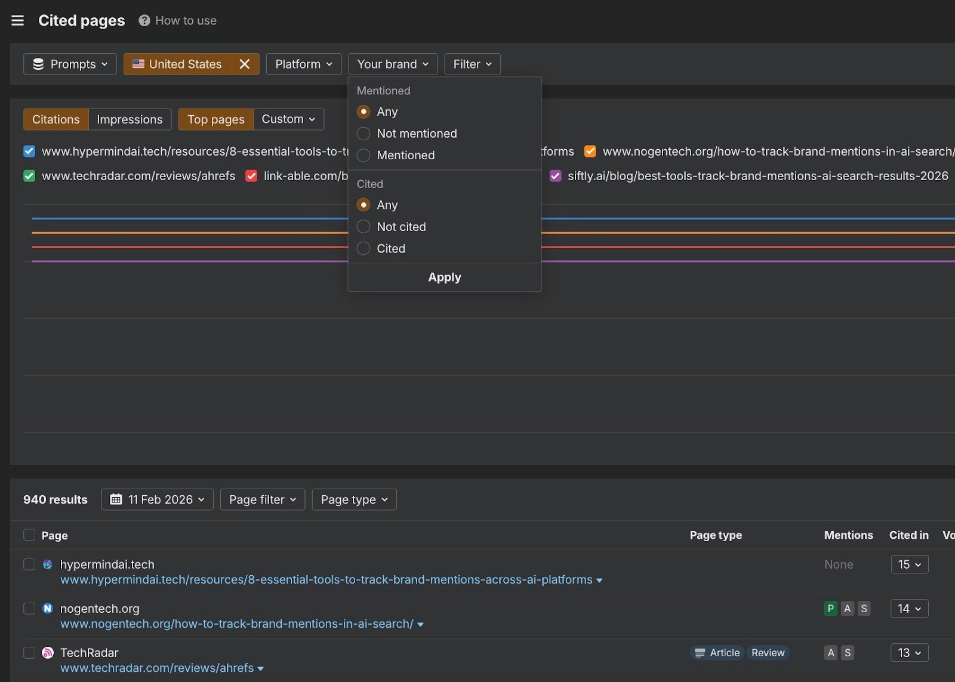Click the Prompts database stack icon

tap(38, 64)
